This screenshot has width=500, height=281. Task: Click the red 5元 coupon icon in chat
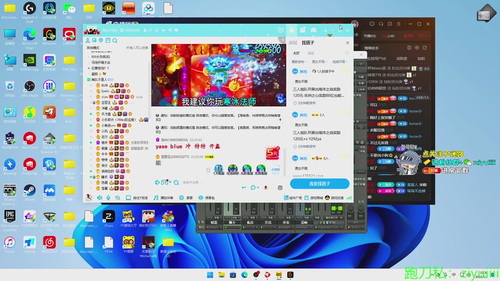point(272,153)
